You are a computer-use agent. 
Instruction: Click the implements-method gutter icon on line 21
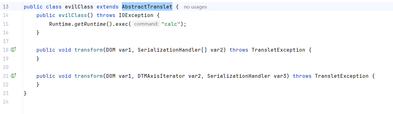(x=13, y=76)
